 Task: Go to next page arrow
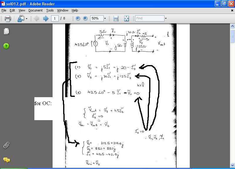coord(46,19)
